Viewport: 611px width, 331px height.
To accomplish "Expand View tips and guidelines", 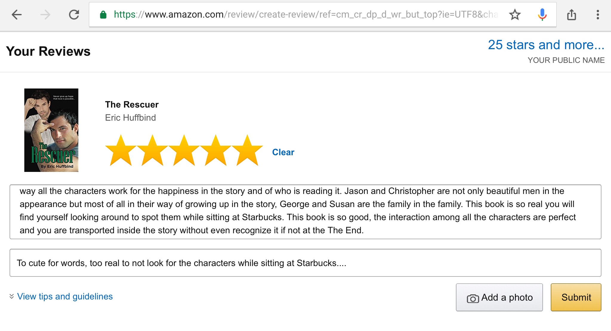I will point(64,296).
